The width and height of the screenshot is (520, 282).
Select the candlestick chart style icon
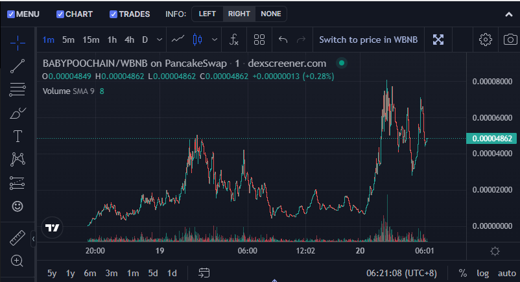pyautogui.click(x=197, y=40)
